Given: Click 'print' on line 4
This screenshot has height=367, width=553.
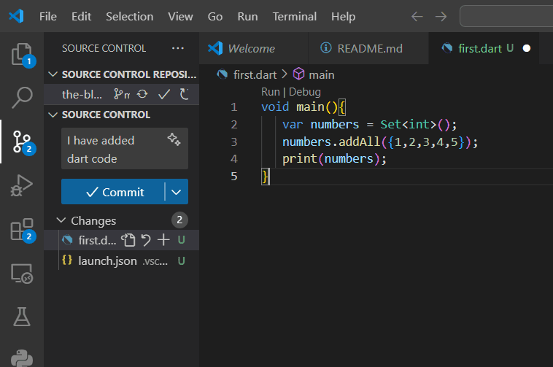Looking at the screenshot, I should [299, 158].
